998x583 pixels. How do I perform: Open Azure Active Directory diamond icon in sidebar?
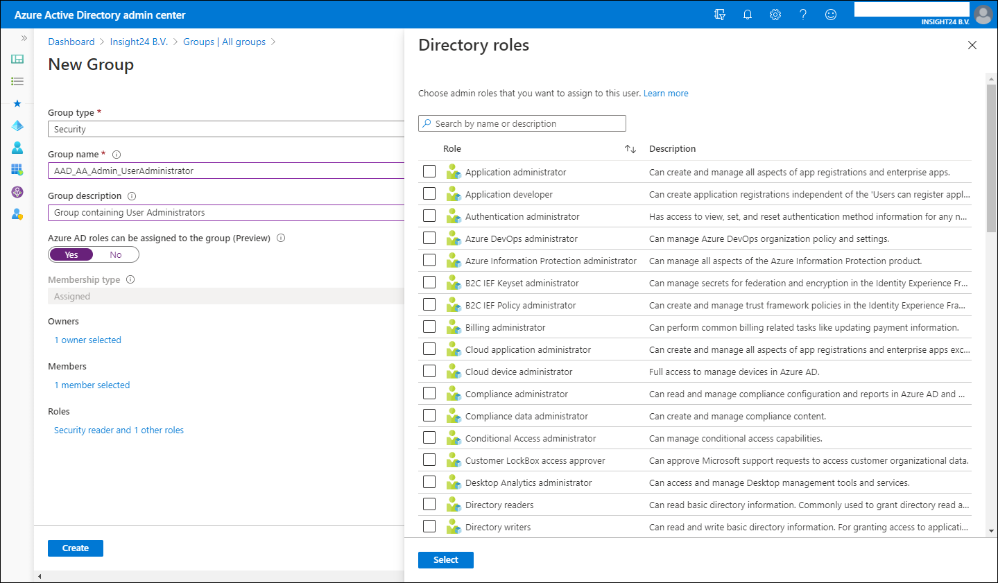pyautogui.click(x=17, y=125)
